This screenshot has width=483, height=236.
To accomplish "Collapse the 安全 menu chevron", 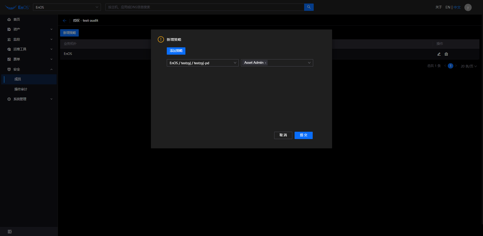I will (51, 69).
